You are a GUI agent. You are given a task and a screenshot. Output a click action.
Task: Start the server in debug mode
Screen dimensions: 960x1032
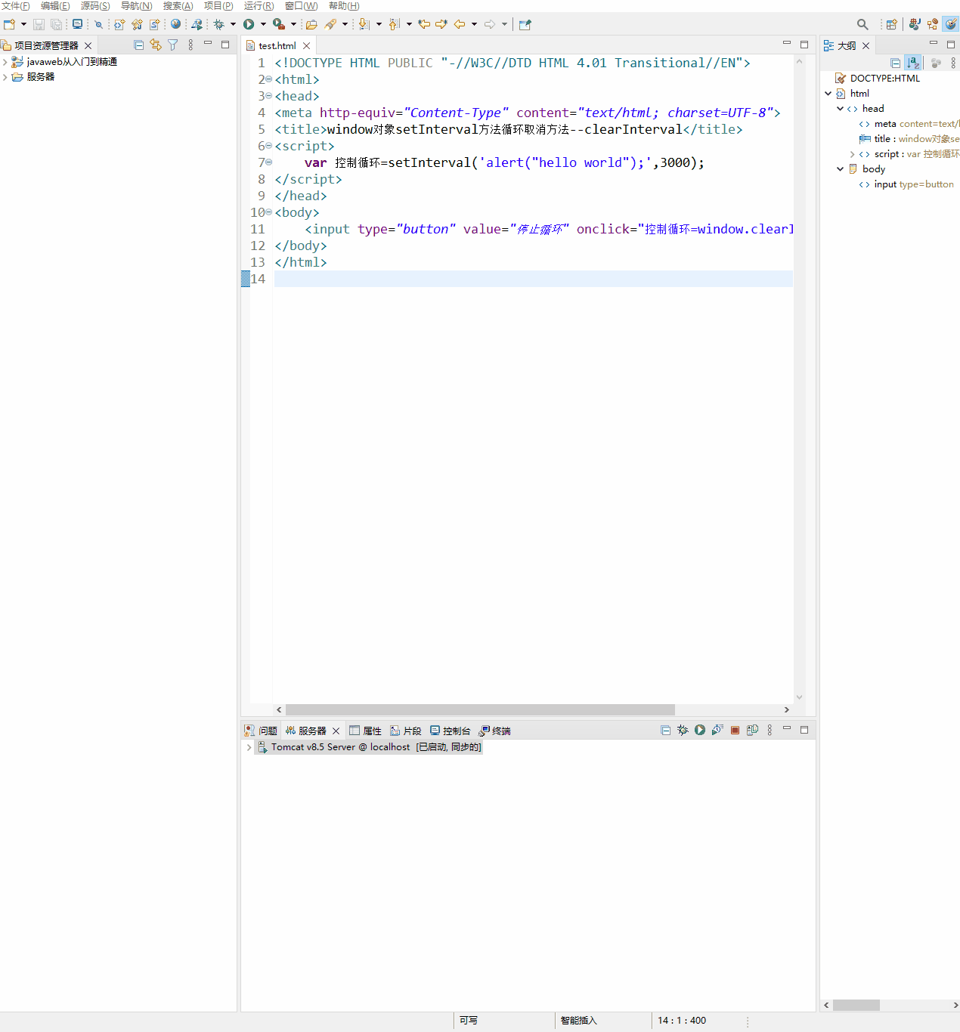pyautogui.click(x=683, y=730)
